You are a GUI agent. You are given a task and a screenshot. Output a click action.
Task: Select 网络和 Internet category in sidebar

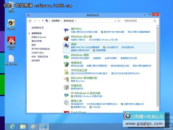pos(39,37)
